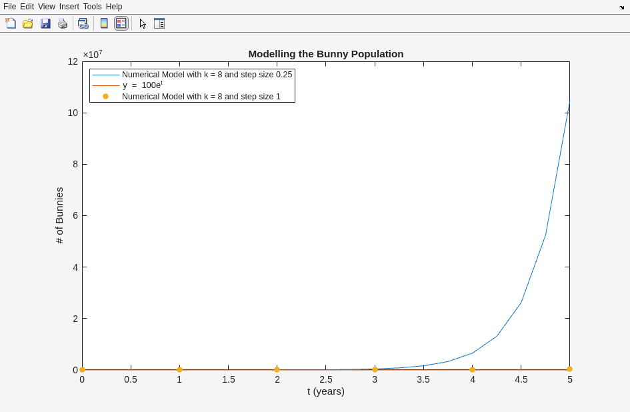
Task: Print the figure using the printer icon
Action: (63, 23)
